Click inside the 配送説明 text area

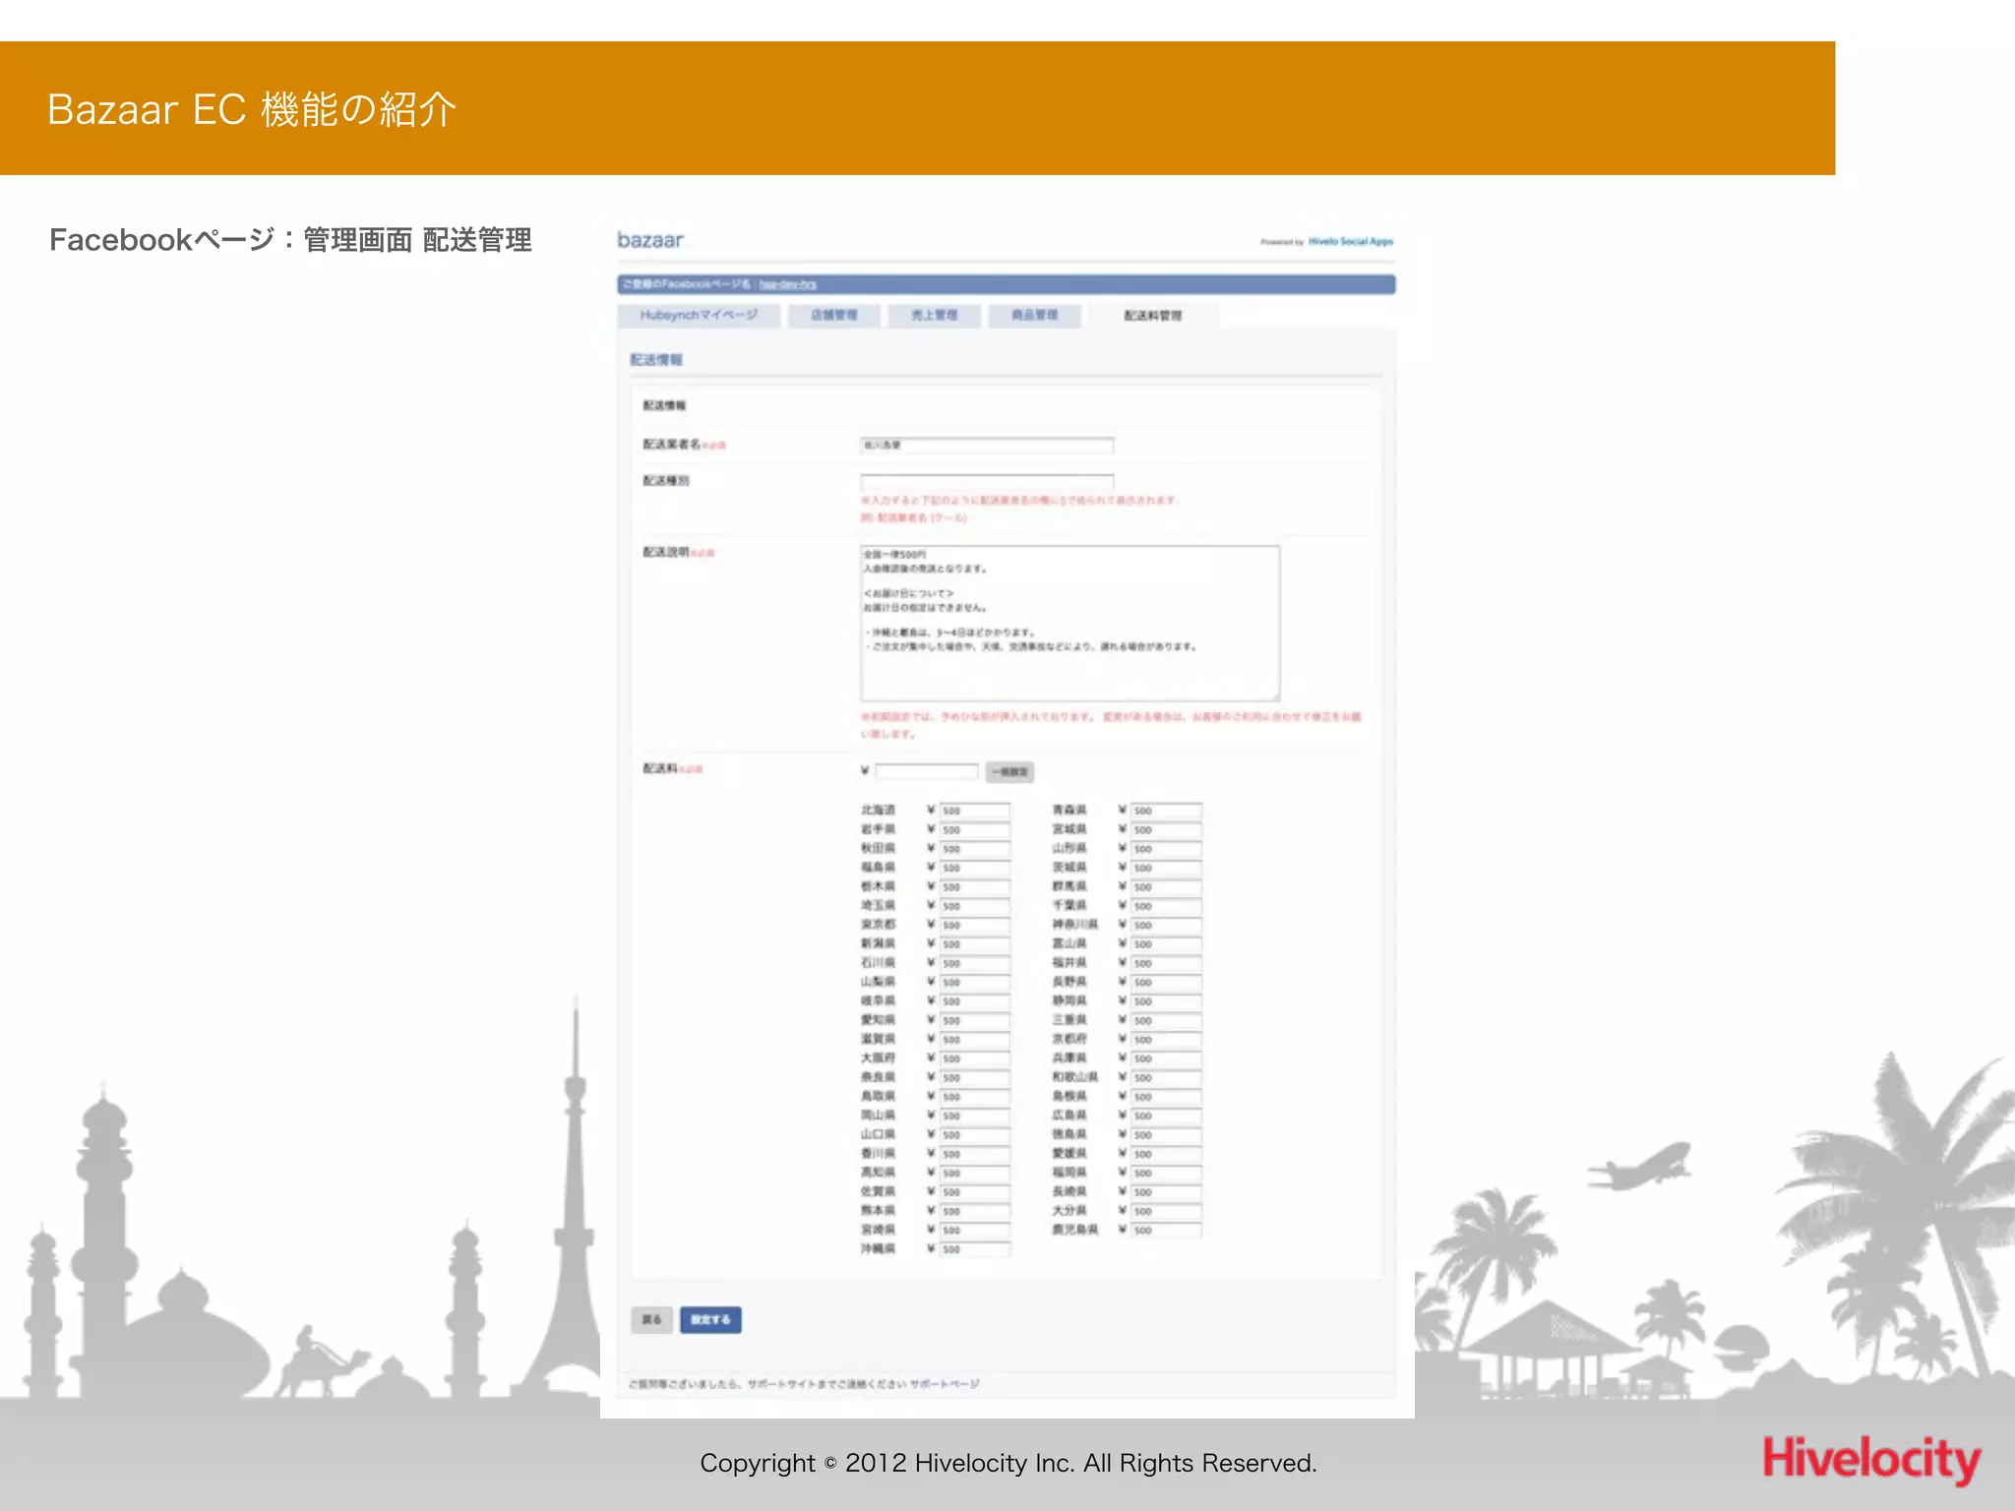click(x=1070, y=624)
